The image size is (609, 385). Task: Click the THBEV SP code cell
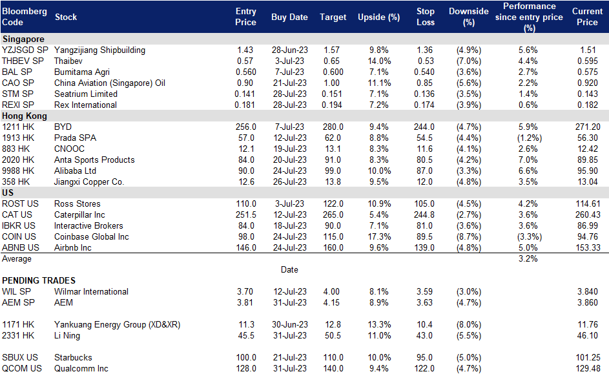[23, 61]
